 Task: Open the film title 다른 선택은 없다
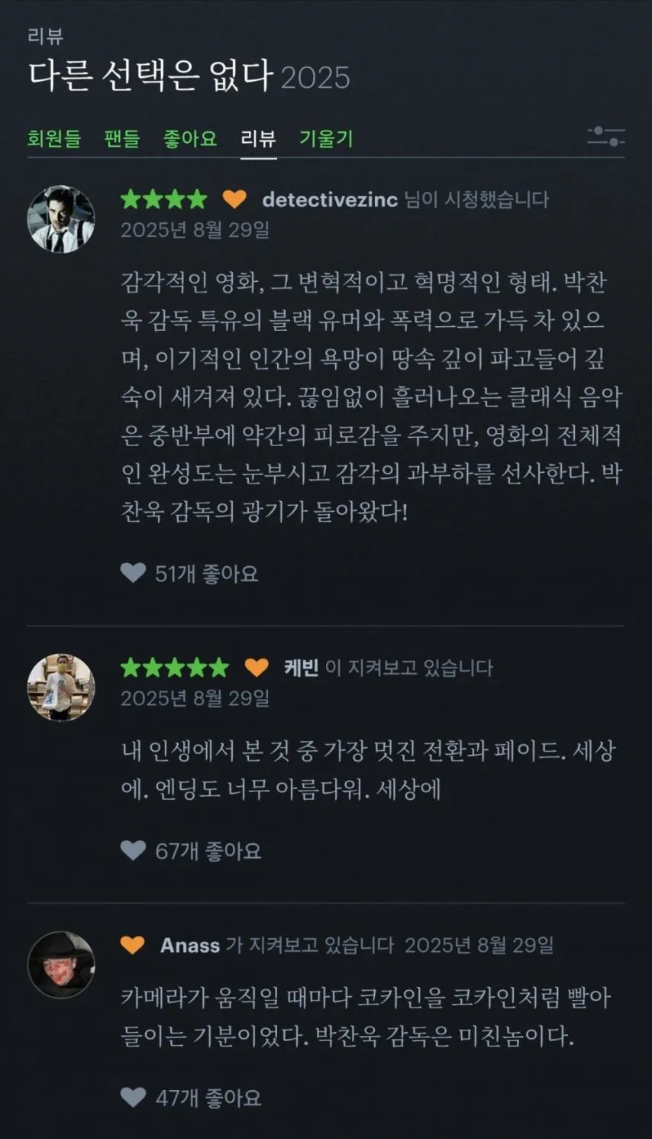coord(150,75)
